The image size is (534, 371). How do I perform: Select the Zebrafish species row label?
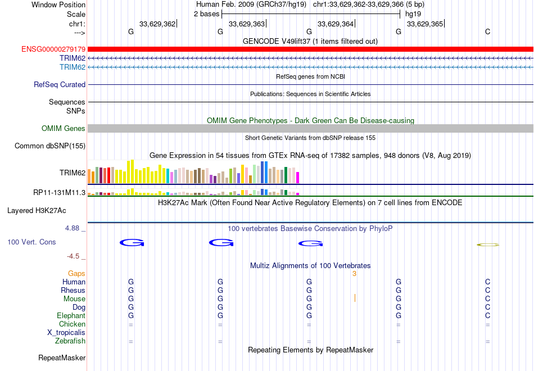[x=70, y=341]
